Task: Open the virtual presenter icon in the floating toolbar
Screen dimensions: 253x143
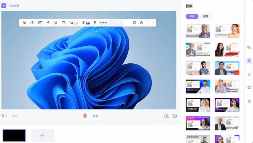Action: pyautogui.click(x=40, y=23)
